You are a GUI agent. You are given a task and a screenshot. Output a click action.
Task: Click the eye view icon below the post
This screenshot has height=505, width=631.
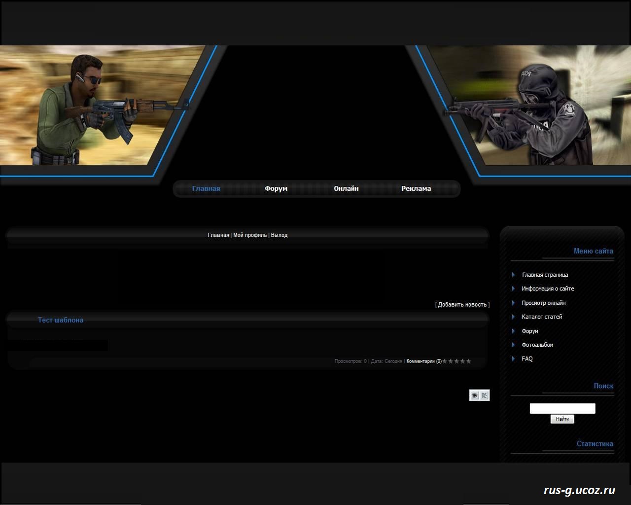tap(474, 395)
